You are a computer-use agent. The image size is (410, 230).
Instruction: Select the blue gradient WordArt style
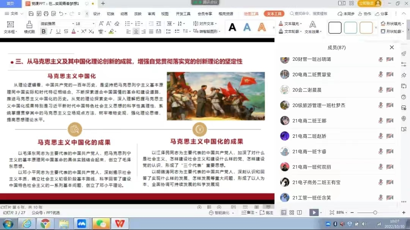247,27
